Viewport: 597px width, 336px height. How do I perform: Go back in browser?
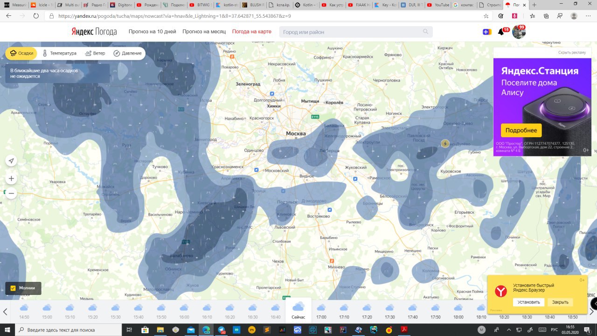click(x=8, y=15)
